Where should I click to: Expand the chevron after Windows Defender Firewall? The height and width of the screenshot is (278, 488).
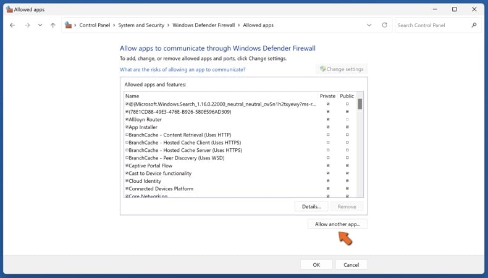click(239, 25)
